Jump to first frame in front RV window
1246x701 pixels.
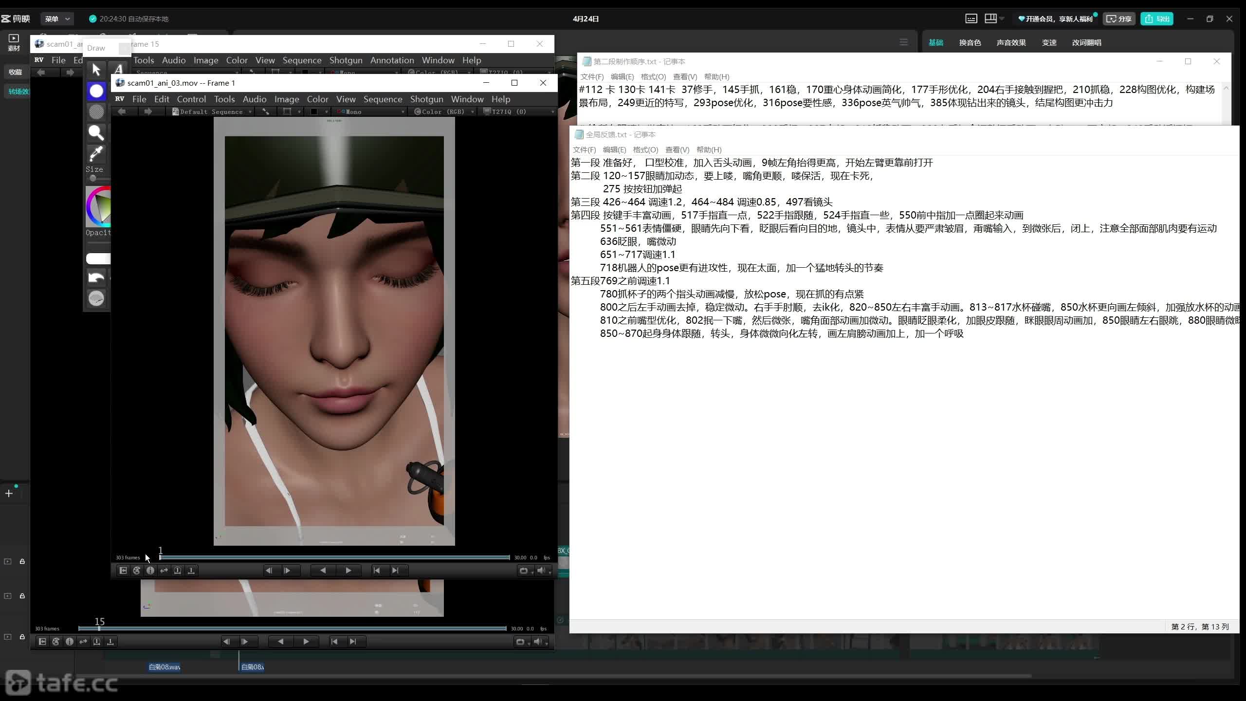[x=377, y=571]
